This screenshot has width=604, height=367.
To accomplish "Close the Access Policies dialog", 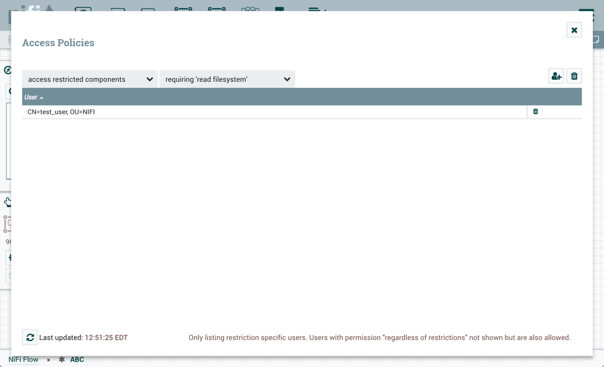I will tap(574, 30).
